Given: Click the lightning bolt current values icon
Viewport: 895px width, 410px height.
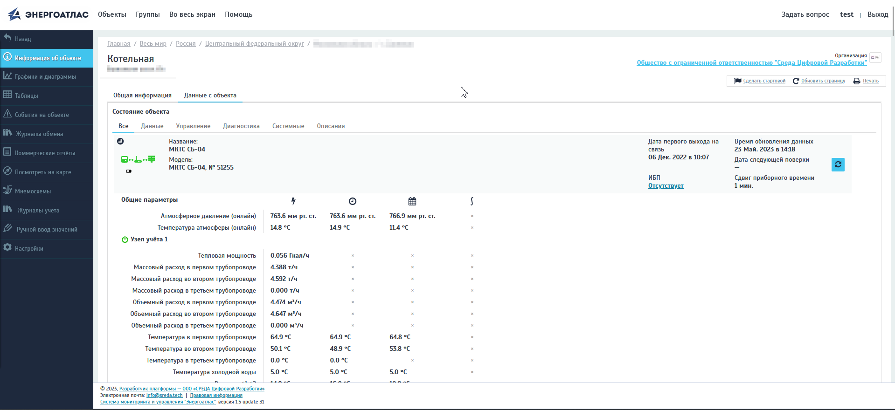Looking at the screenshot, I should [293, 201].
